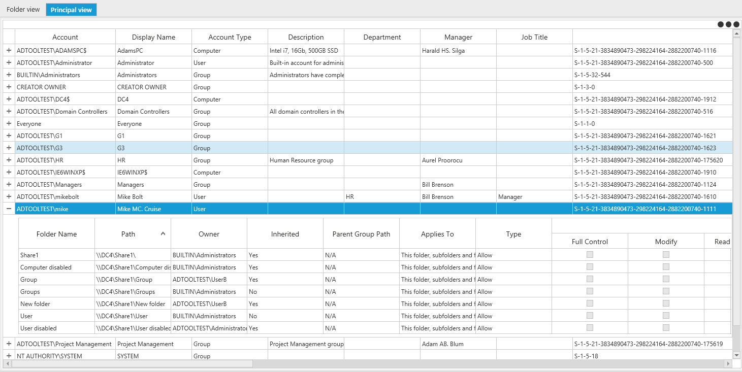Collapse the ADTOOLTEST\mike row

[x=9, y=209]
